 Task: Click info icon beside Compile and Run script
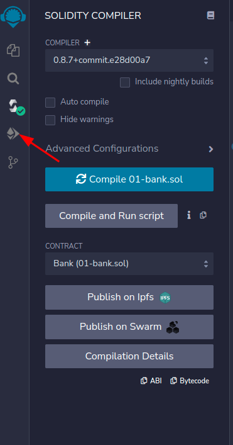pyautogui.click(x=189, y=215)
